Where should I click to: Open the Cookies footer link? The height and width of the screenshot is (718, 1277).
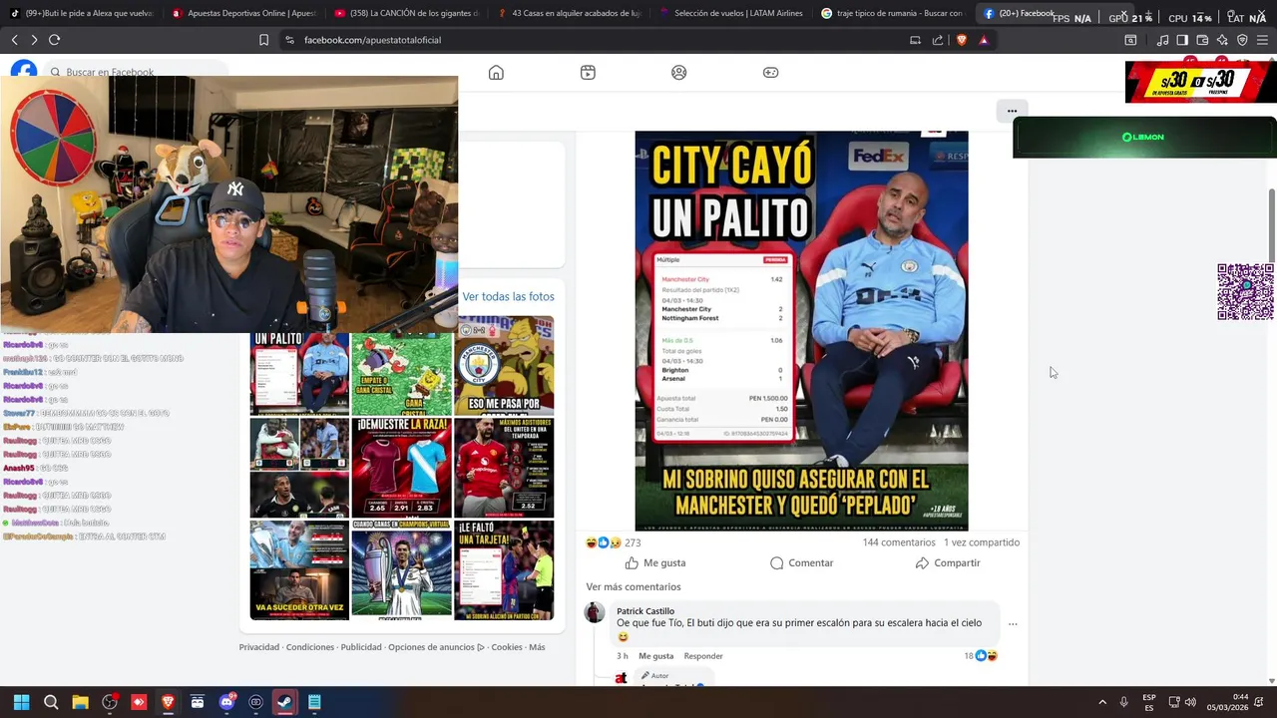click(x=507, y=647)
